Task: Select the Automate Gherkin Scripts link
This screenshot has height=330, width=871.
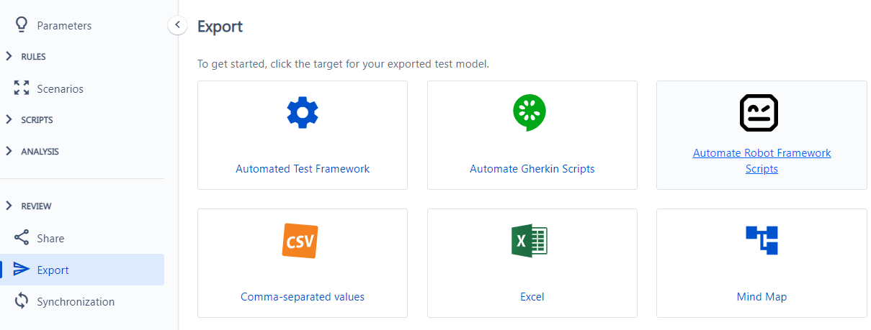Action: (x=532, y=169)
